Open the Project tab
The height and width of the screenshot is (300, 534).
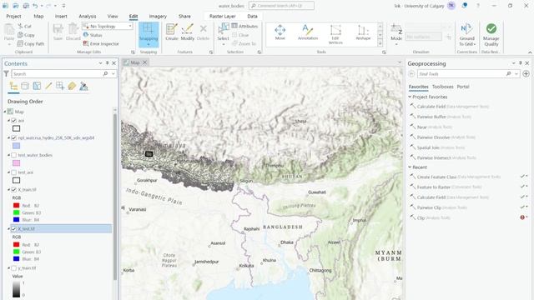13,16
